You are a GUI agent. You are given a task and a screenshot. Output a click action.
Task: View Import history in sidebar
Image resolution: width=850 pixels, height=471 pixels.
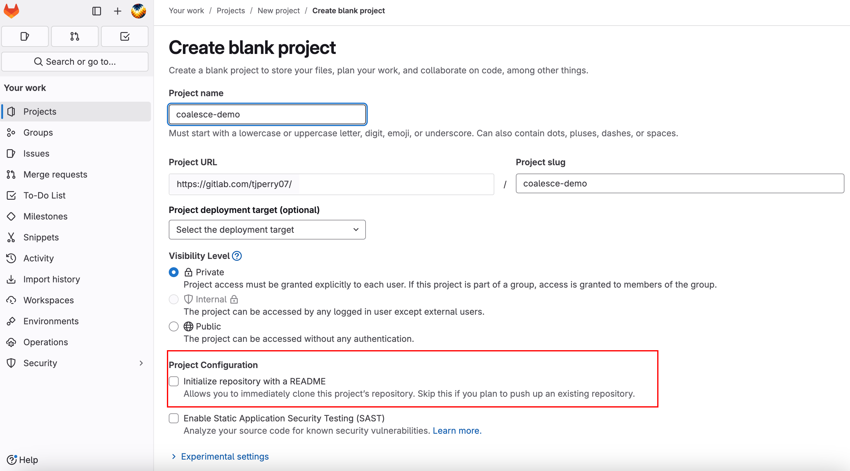tap(51, 279)
